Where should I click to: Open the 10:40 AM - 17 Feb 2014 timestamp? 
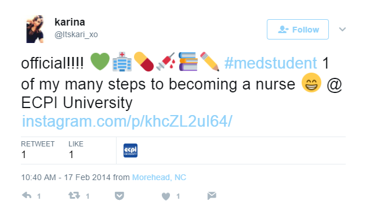66,177
